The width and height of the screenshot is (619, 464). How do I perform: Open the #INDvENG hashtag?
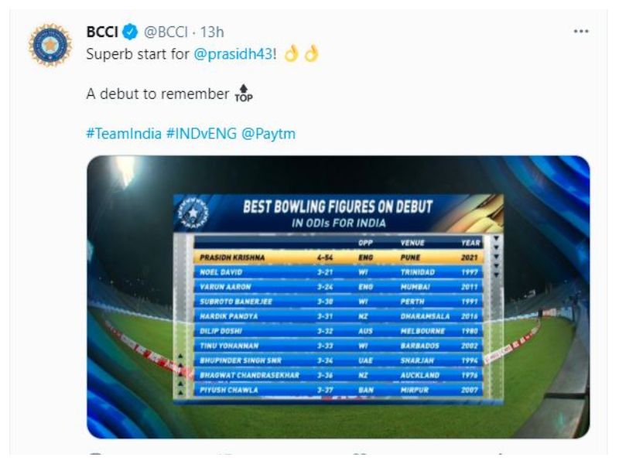(x=201, y=133)
